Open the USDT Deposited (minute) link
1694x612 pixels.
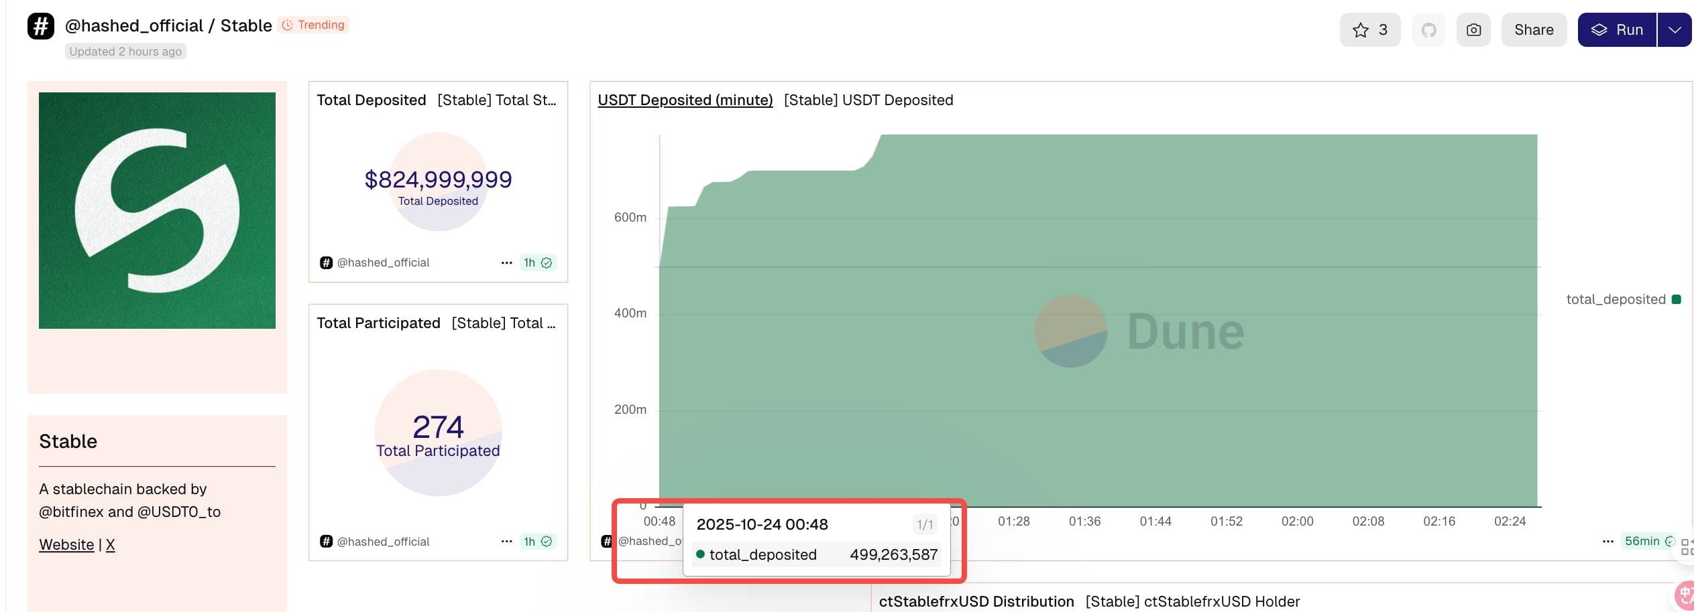pyautogui.click(x=685, y=100)
